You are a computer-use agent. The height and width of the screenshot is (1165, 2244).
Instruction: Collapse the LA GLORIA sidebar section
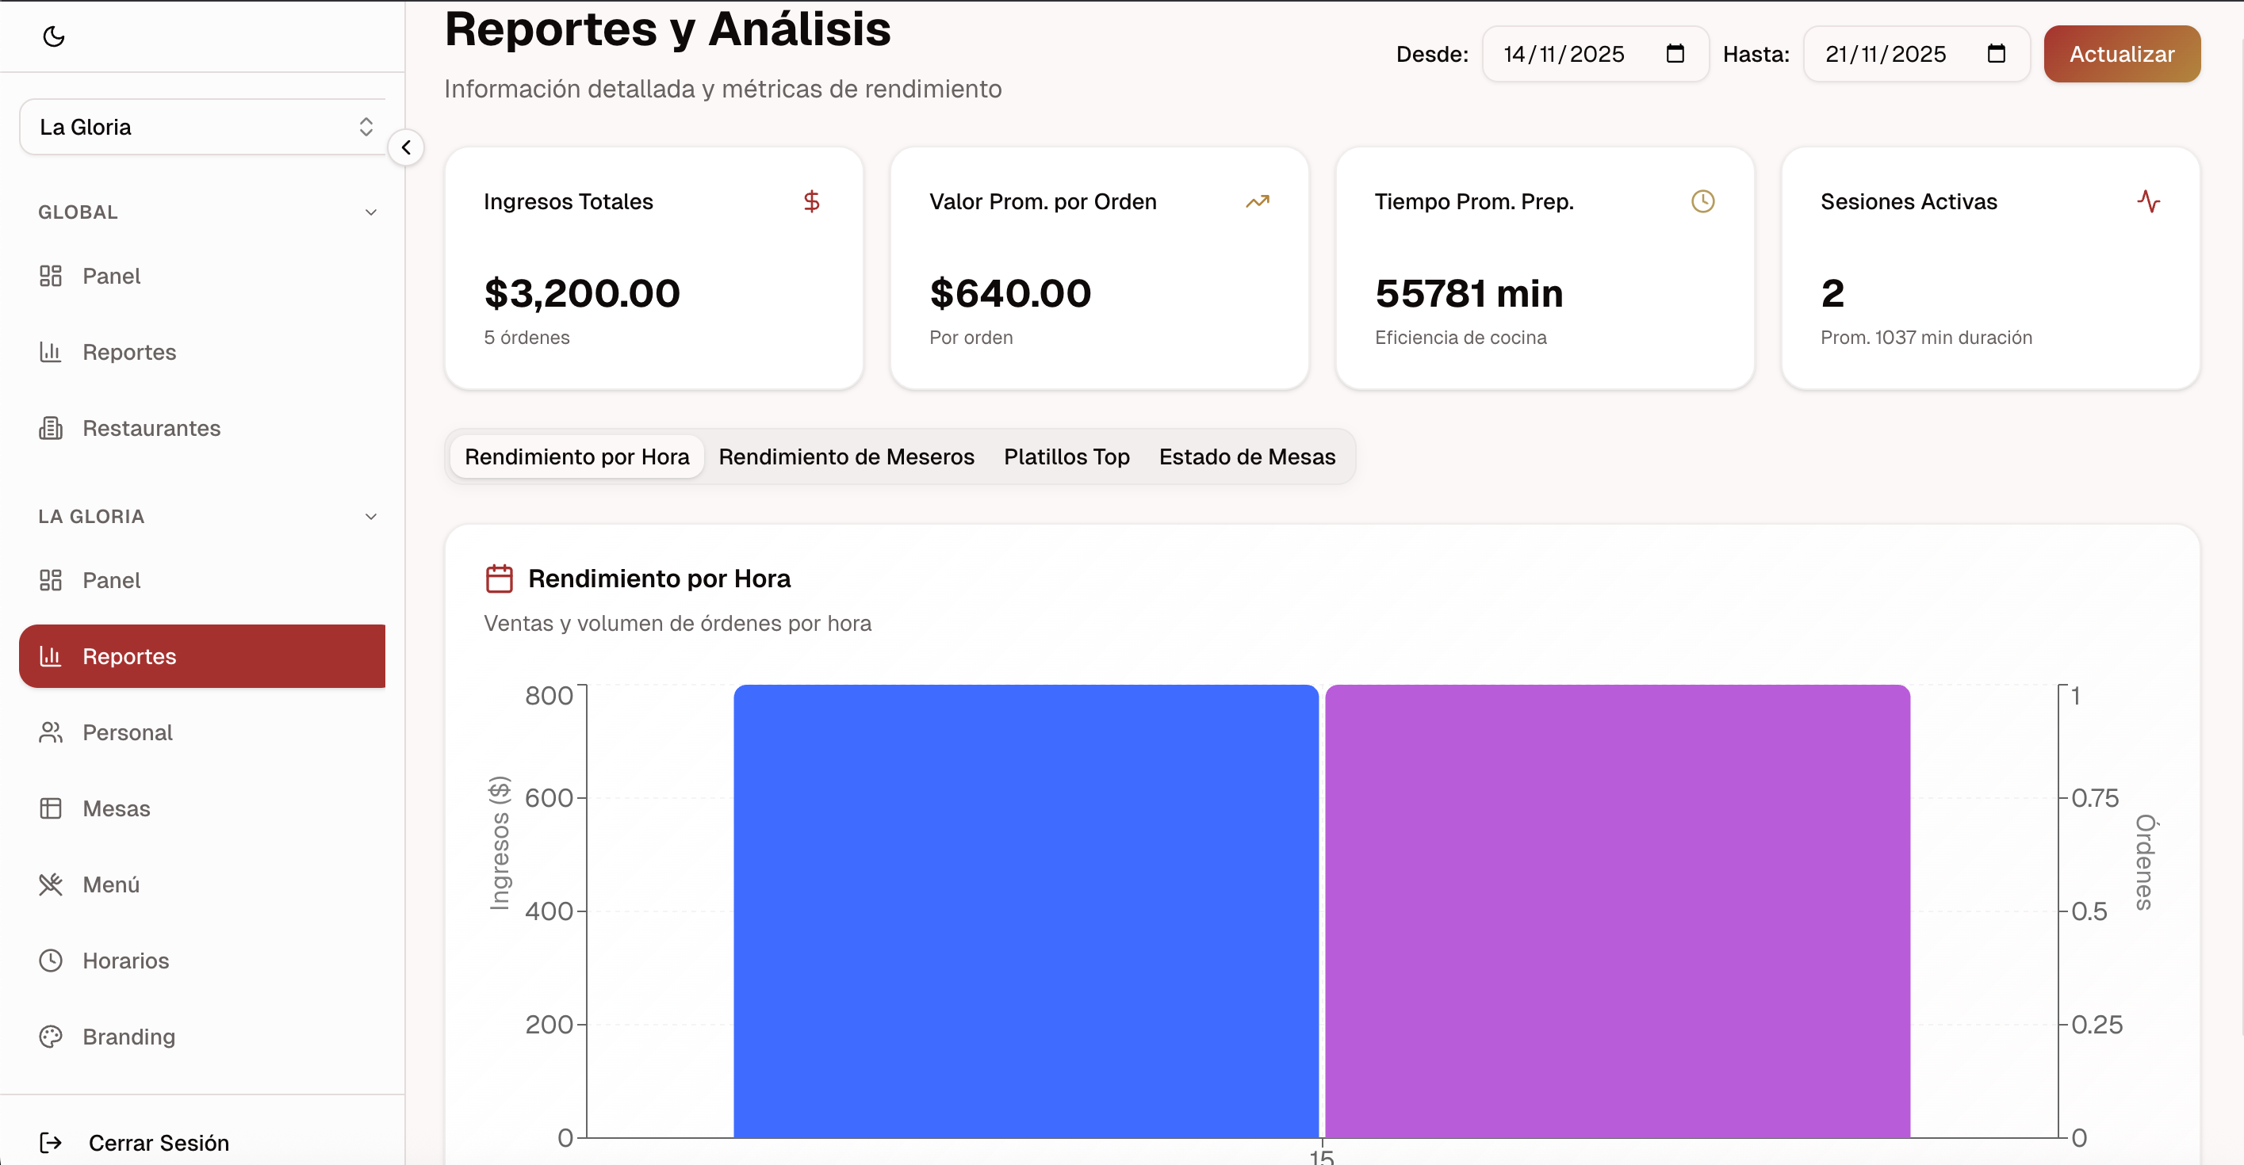tap(371, 515)
